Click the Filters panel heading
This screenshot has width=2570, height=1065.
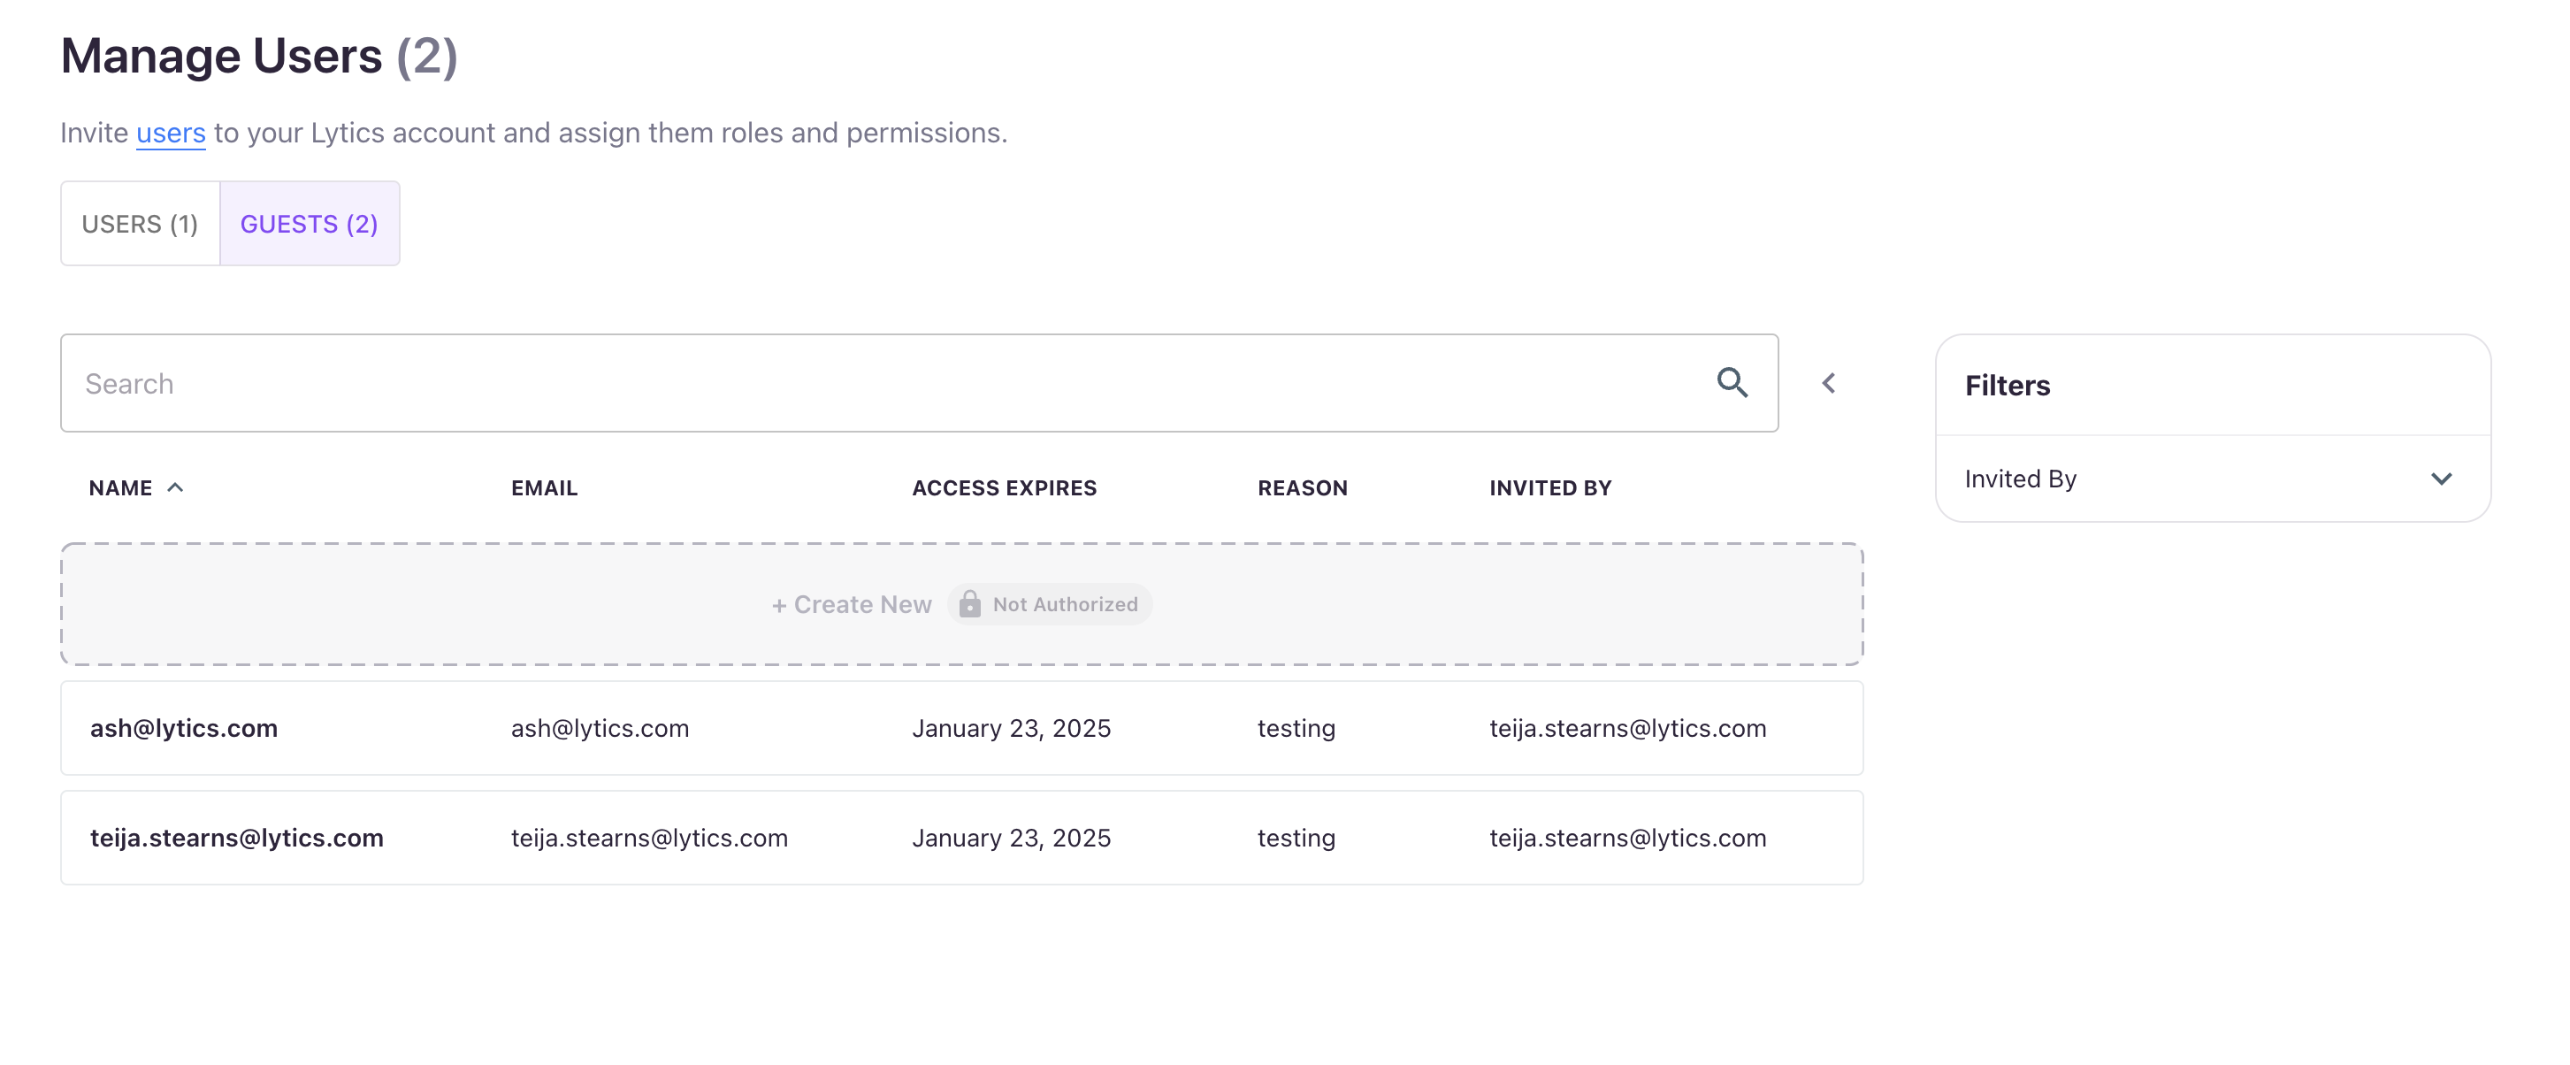pos(2008,386)
